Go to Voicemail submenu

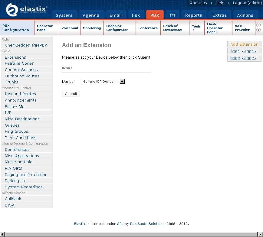(70, 28)
